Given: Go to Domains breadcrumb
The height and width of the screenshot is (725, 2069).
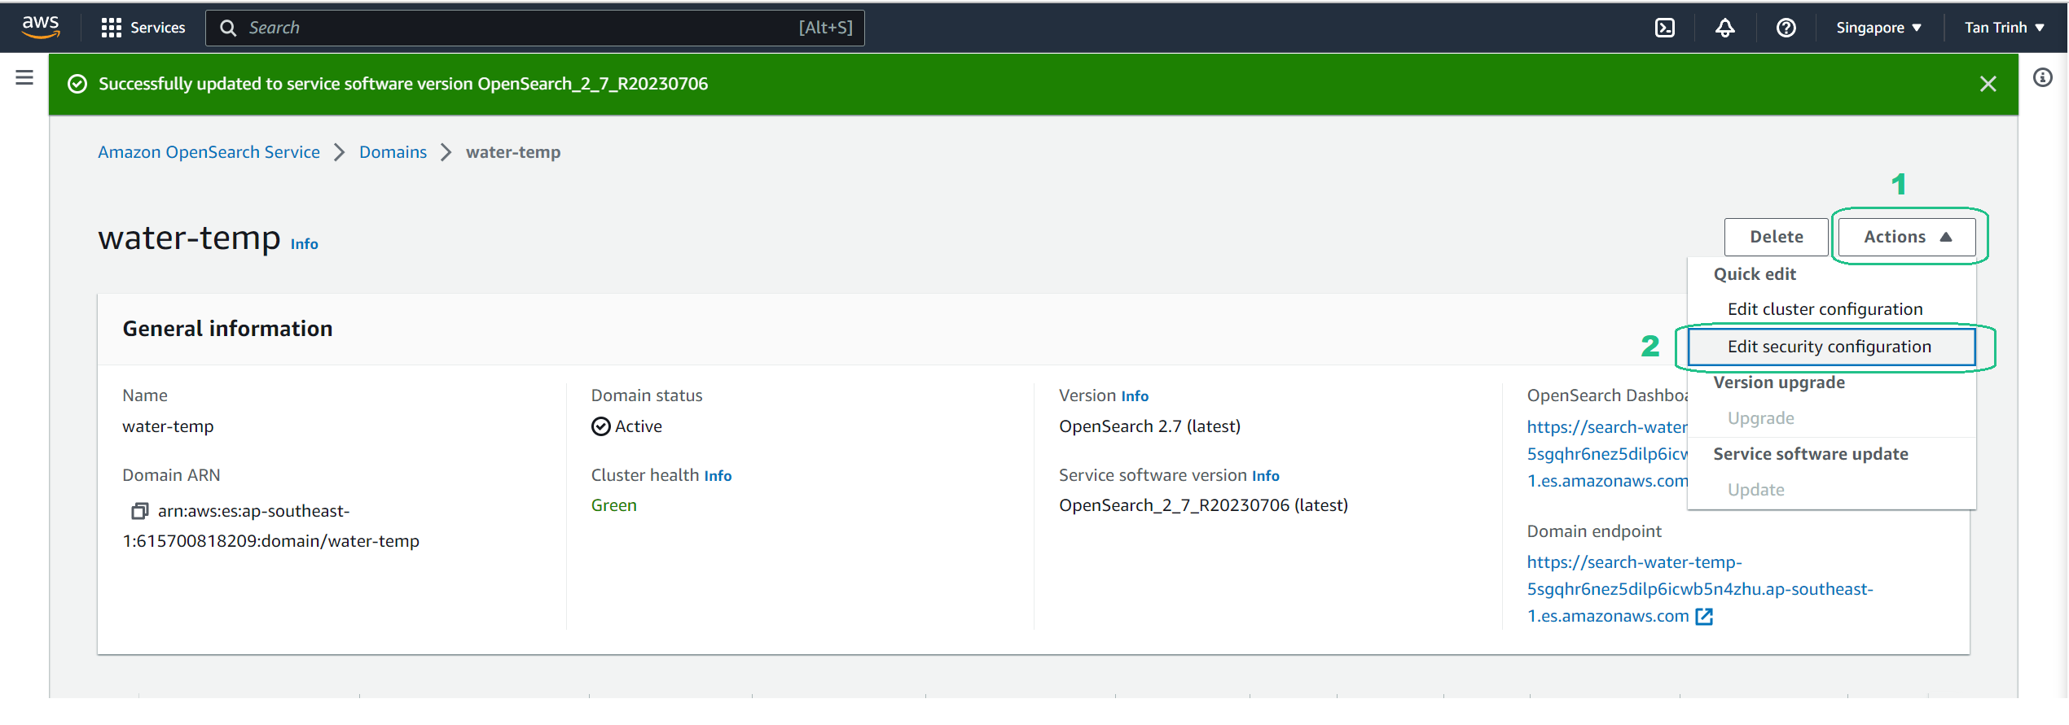Looking at the screenshot, I should pyautogui.click(x=393, y=152).
